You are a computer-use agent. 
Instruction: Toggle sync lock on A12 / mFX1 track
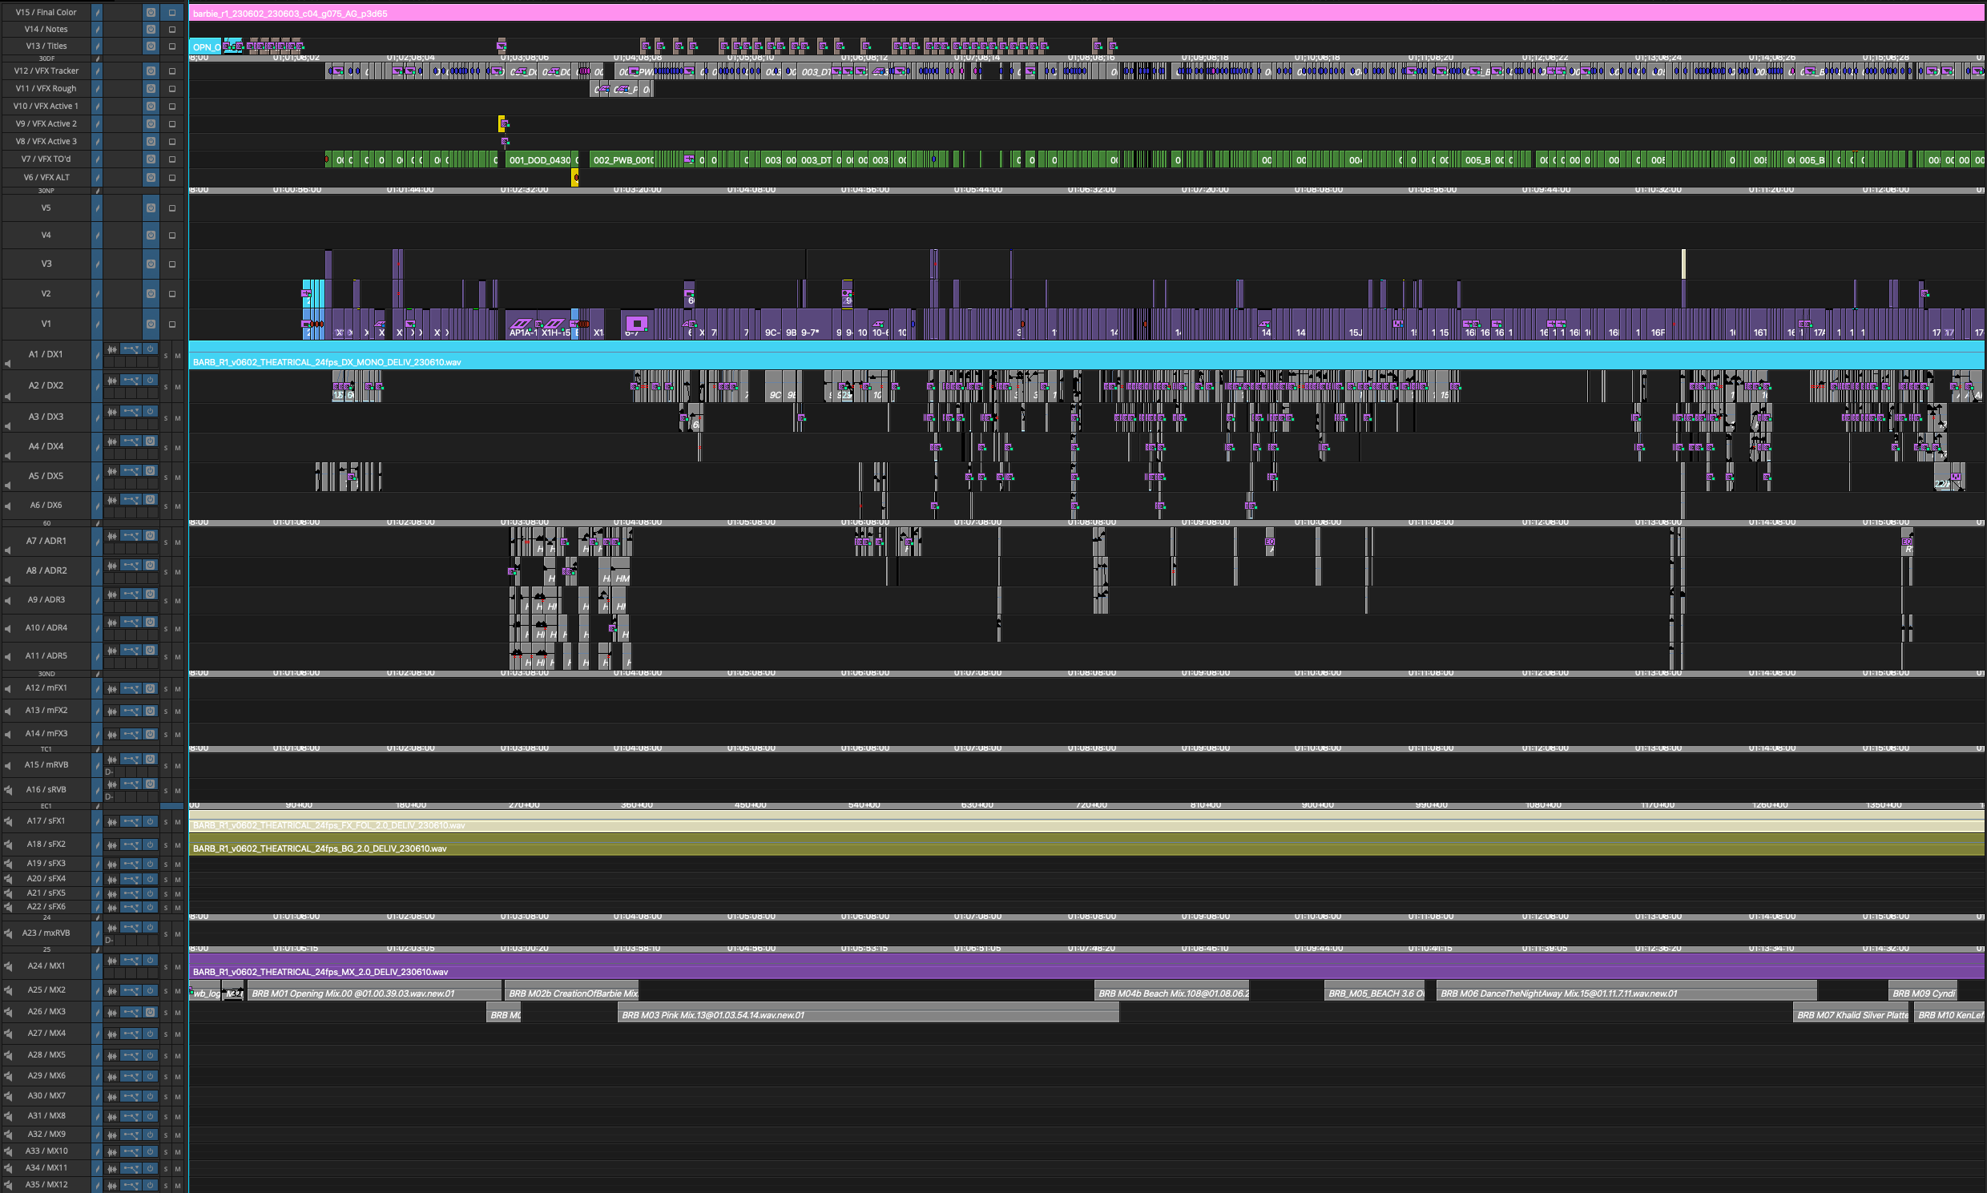click(97, 688)
